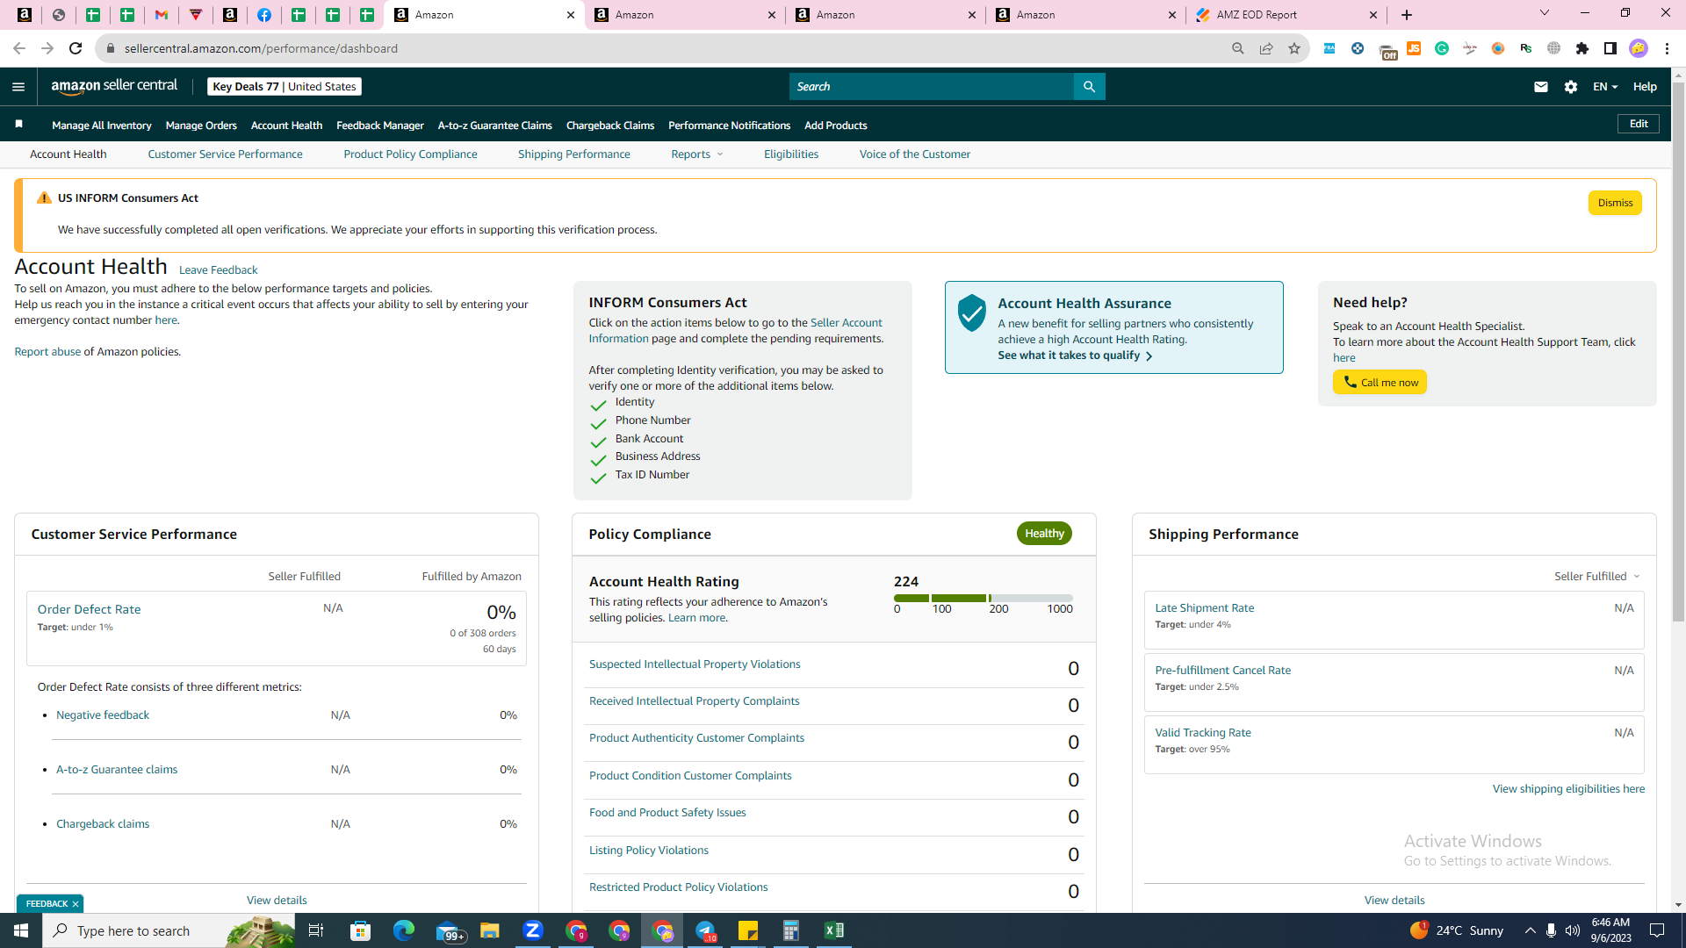Open the Order Defect Rate link
Viewport: 1686px width, 948px height.
89,609
